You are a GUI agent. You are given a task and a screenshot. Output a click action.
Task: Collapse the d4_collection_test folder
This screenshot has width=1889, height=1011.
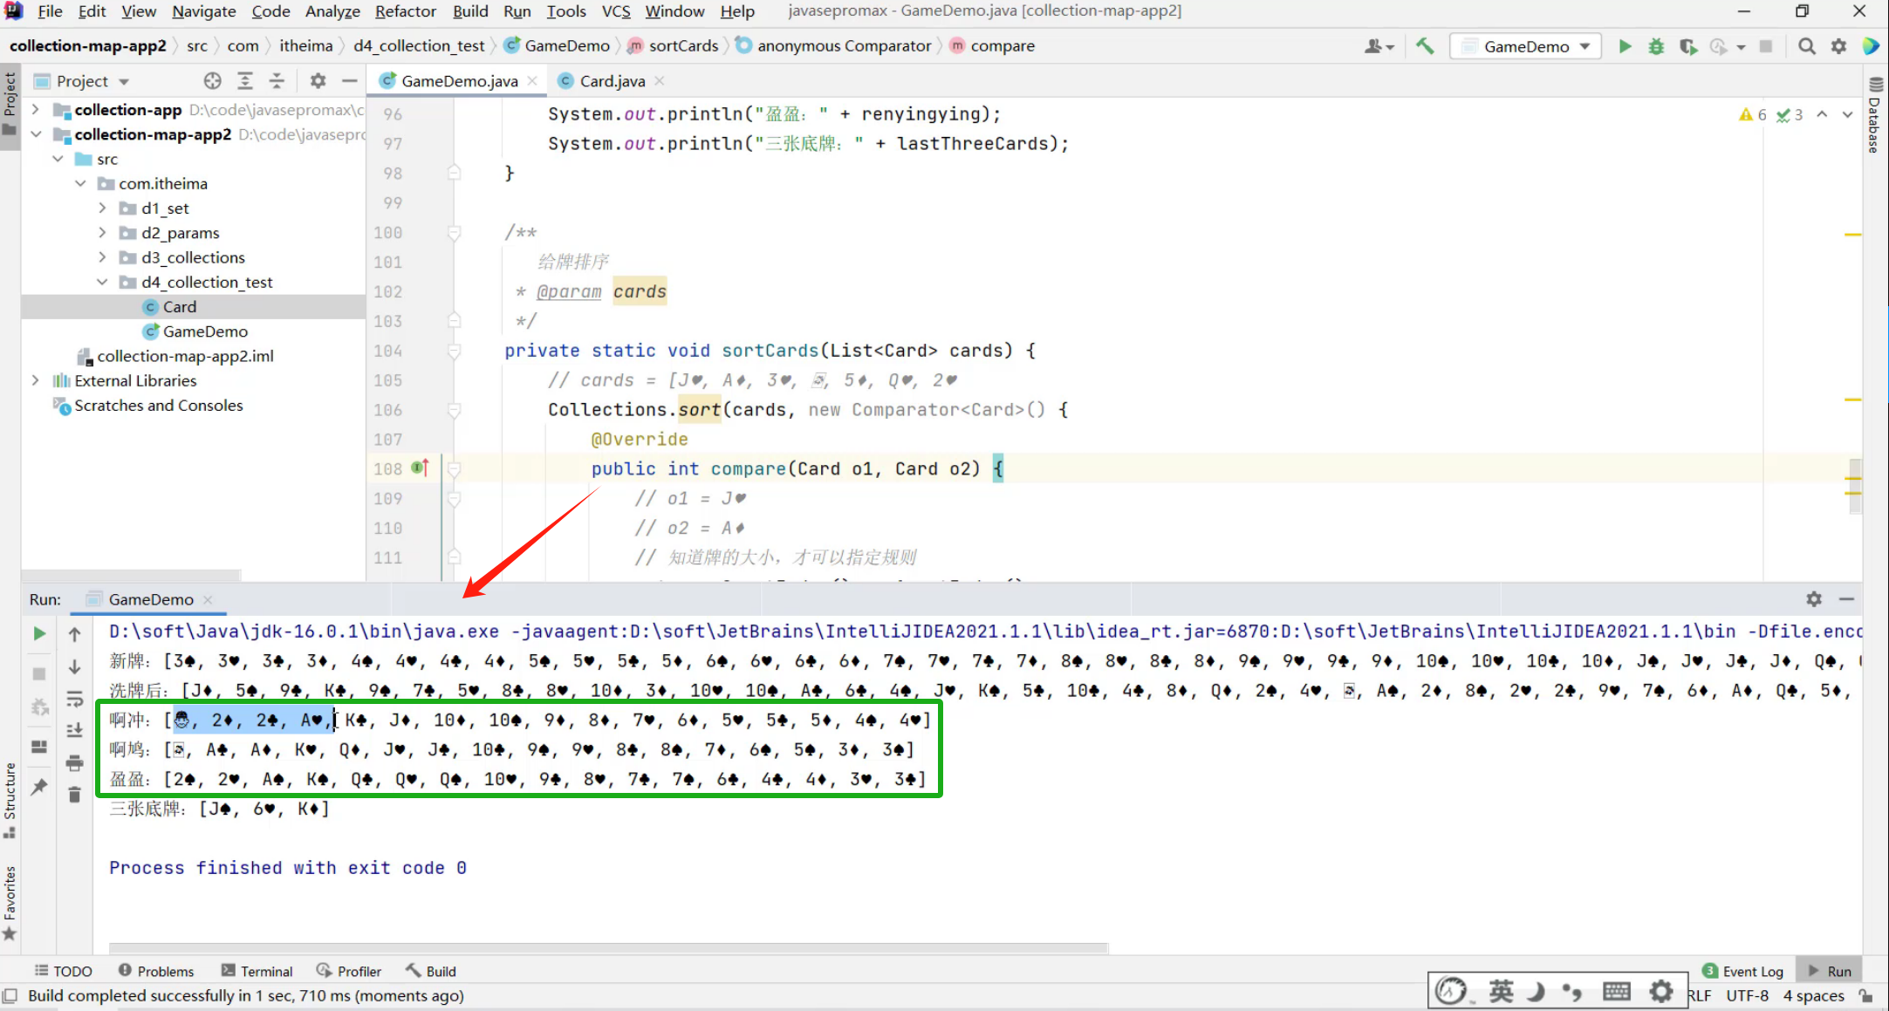tap(102, 282)
